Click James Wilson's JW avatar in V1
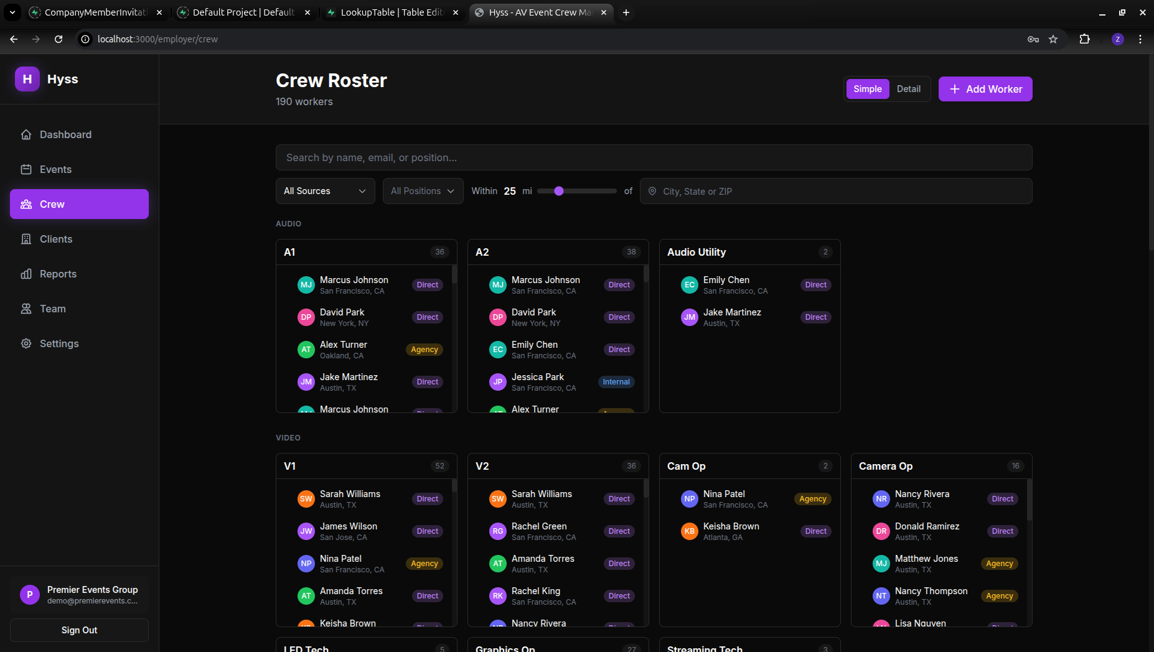Image resolution: width=1154 pixels, height=652 pixels. click(x=306, y=531)
